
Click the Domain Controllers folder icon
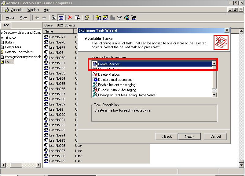[x=2, y=52]
